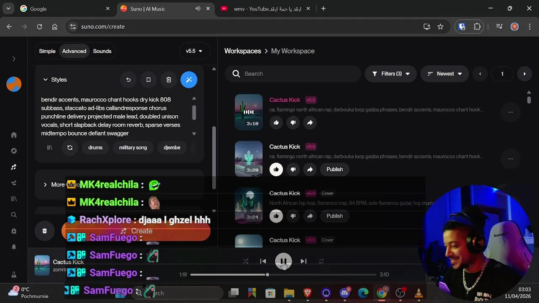This screenshot has height=303, width=539.
Task: Skip to the next track
Action: 304,261
